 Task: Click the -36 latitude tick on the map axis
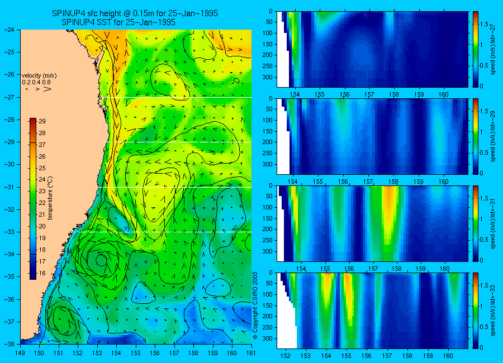(x=10, y=299)
